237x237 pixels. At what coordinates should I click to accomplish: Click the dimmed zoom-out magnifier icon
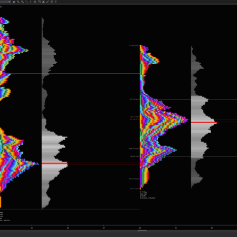(26, 2)
